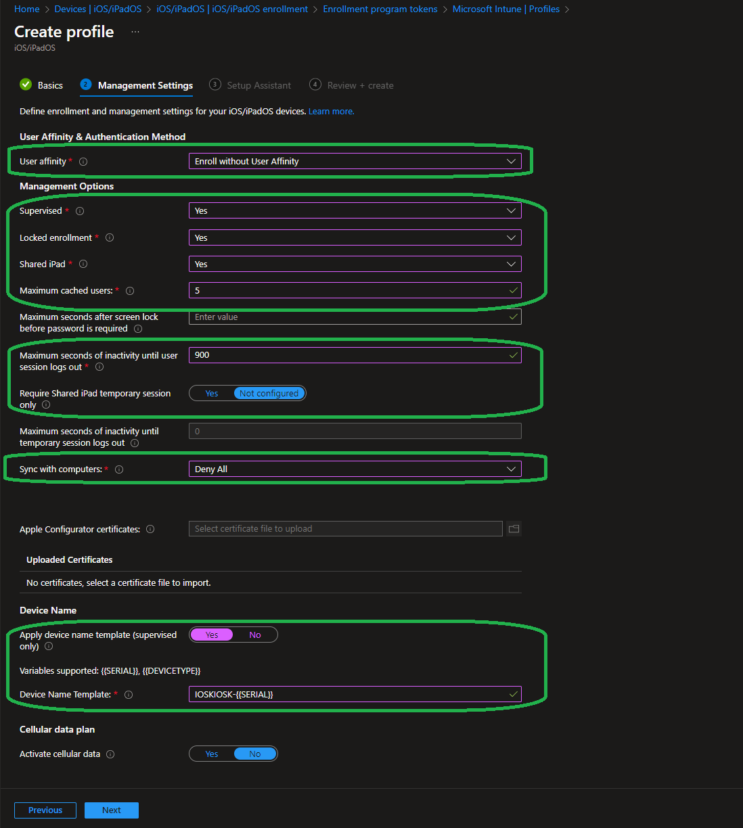743x828 pixels.
Task: Open the User affinity dropdown
Action: 355,162
